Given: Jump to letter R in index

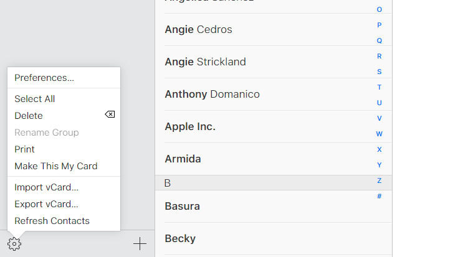Looking at the screenshot, I should (379, 56).
